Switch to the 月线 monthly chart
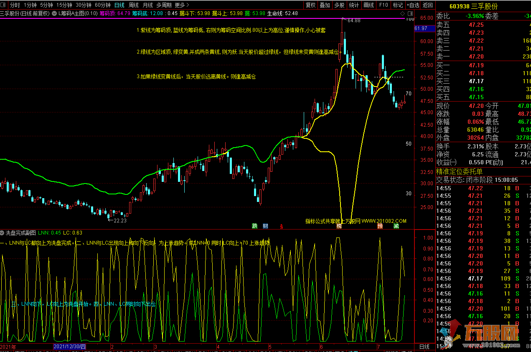 (x=148, y=5)
